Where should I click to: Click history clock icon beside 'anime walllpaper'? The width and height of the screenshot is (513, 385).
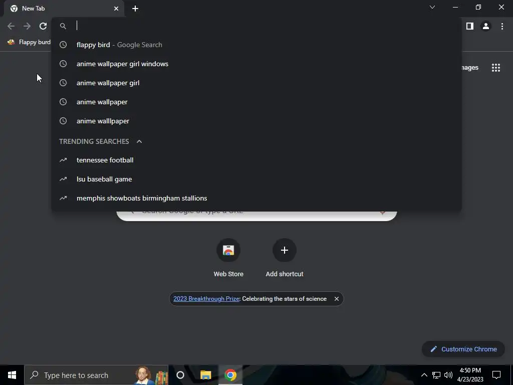tap(63, 121)
